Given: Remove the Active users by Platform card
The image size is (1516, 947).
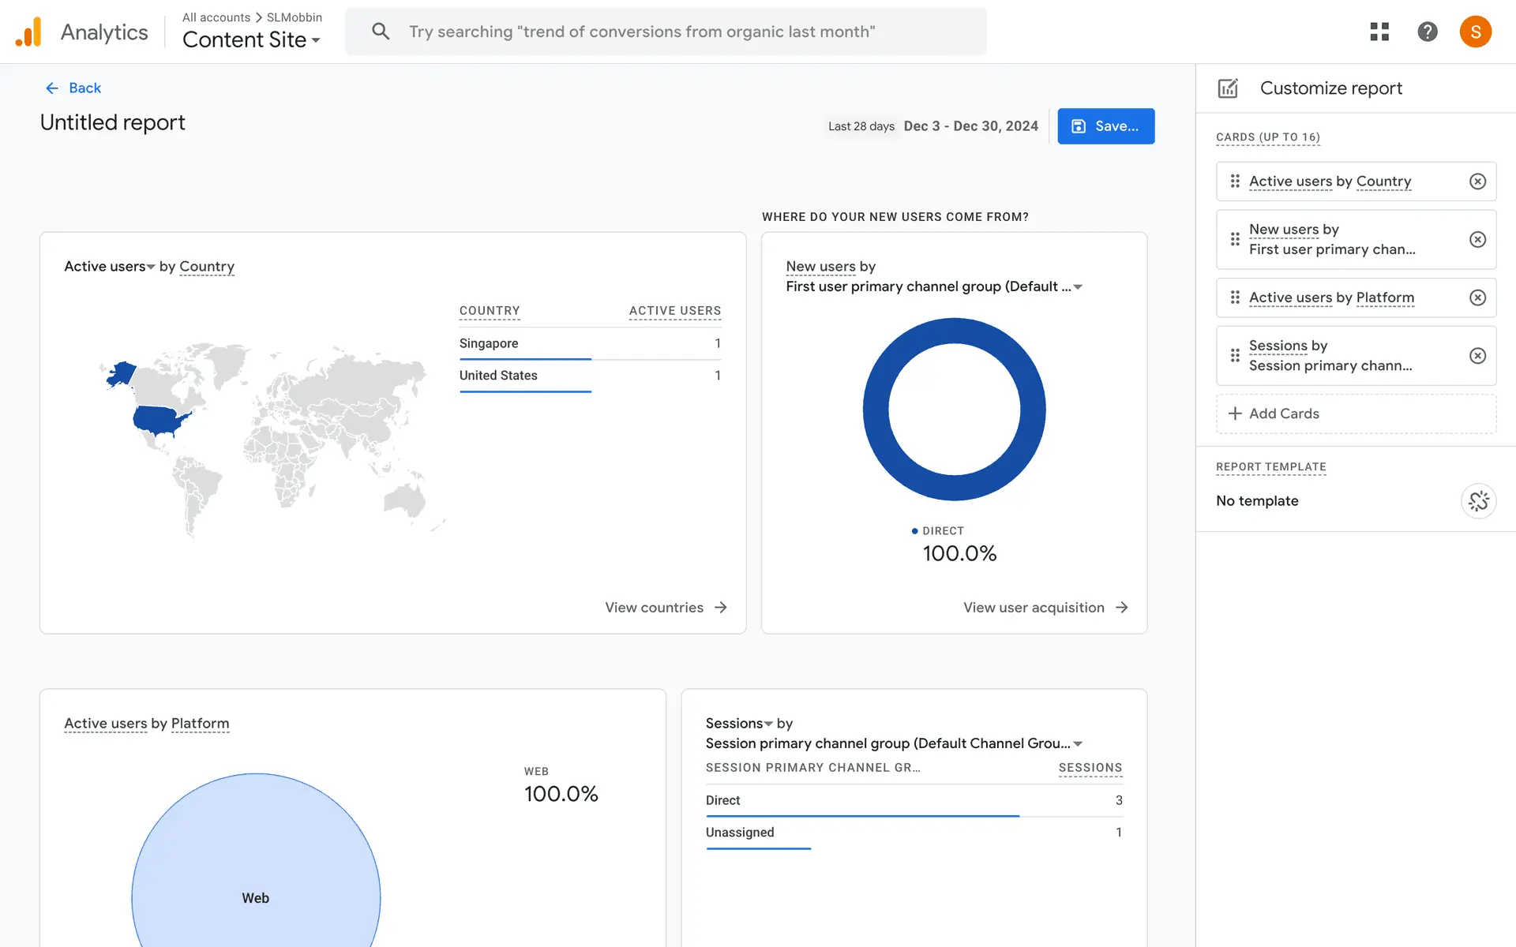Looking at the screenshot, I should (1477, 298).
